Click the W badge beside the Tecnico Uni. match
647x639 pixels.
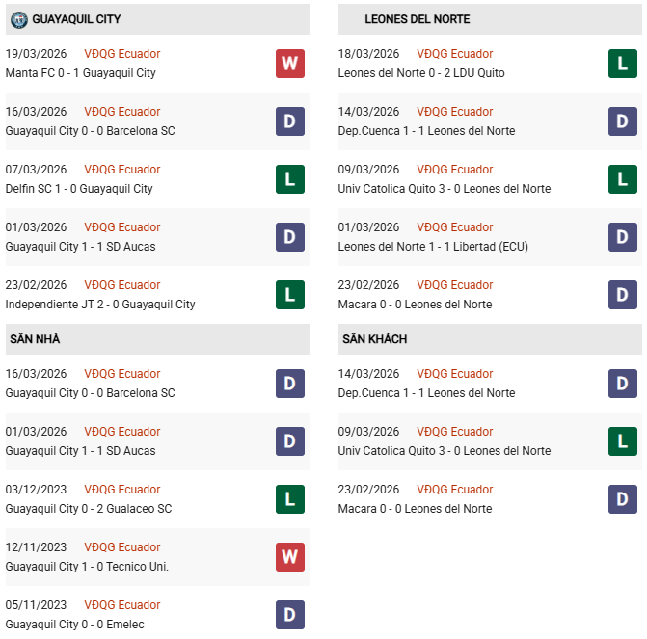[x=290, y=557]
